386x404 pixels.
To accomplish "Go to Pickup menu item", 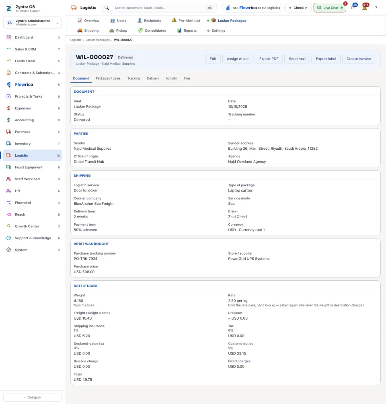I will [119, 31].
